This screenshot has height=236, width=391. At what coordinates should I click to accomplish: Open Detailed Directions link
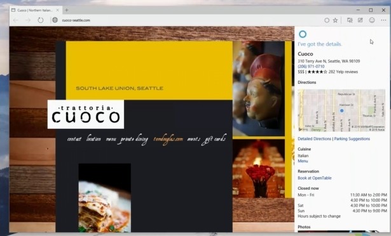coord(314,139)
